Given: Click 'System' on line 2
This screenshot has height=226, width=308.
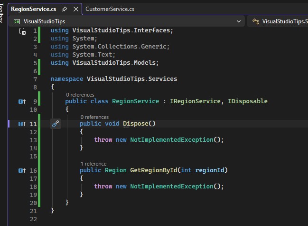Looking at the screenshot, I should (x=83, y=39).
